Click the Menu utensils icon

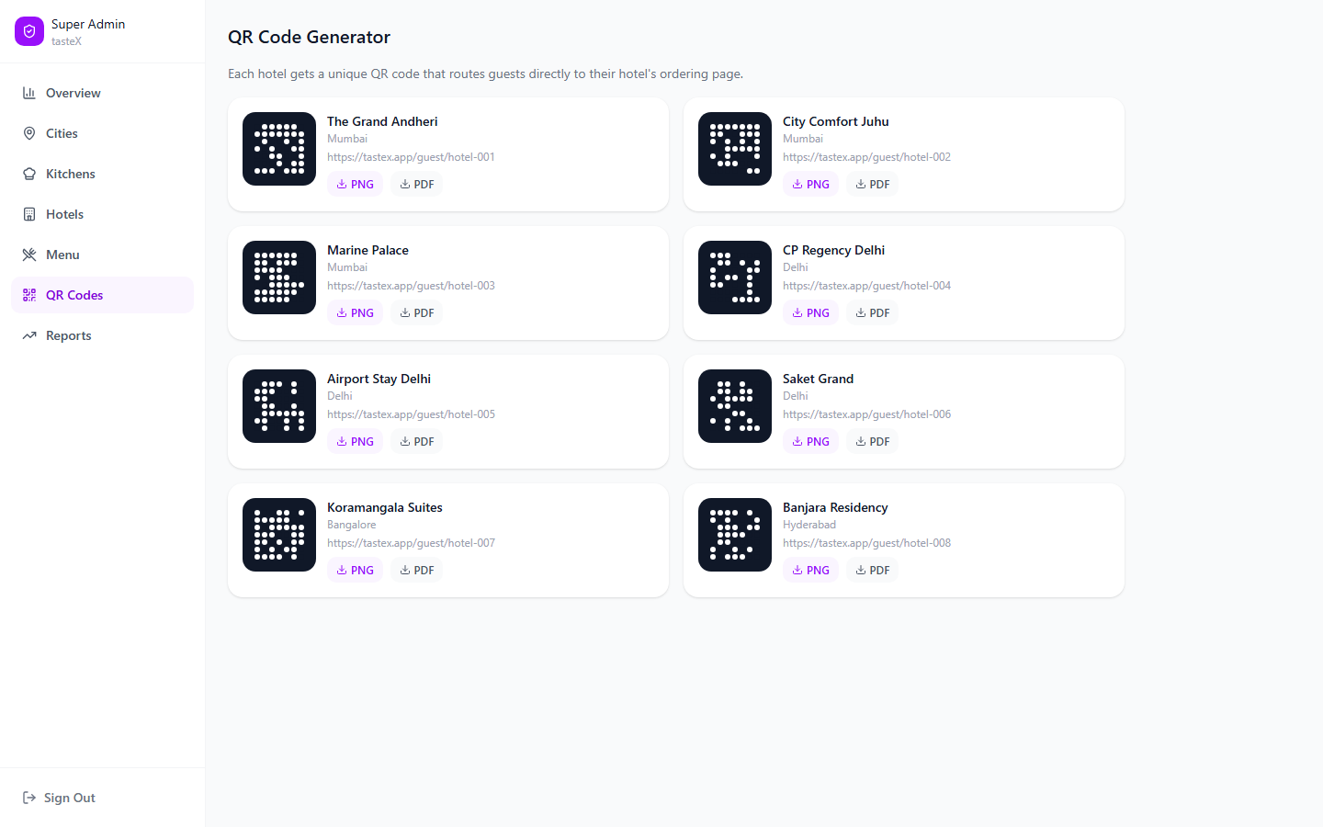[29, 255]
